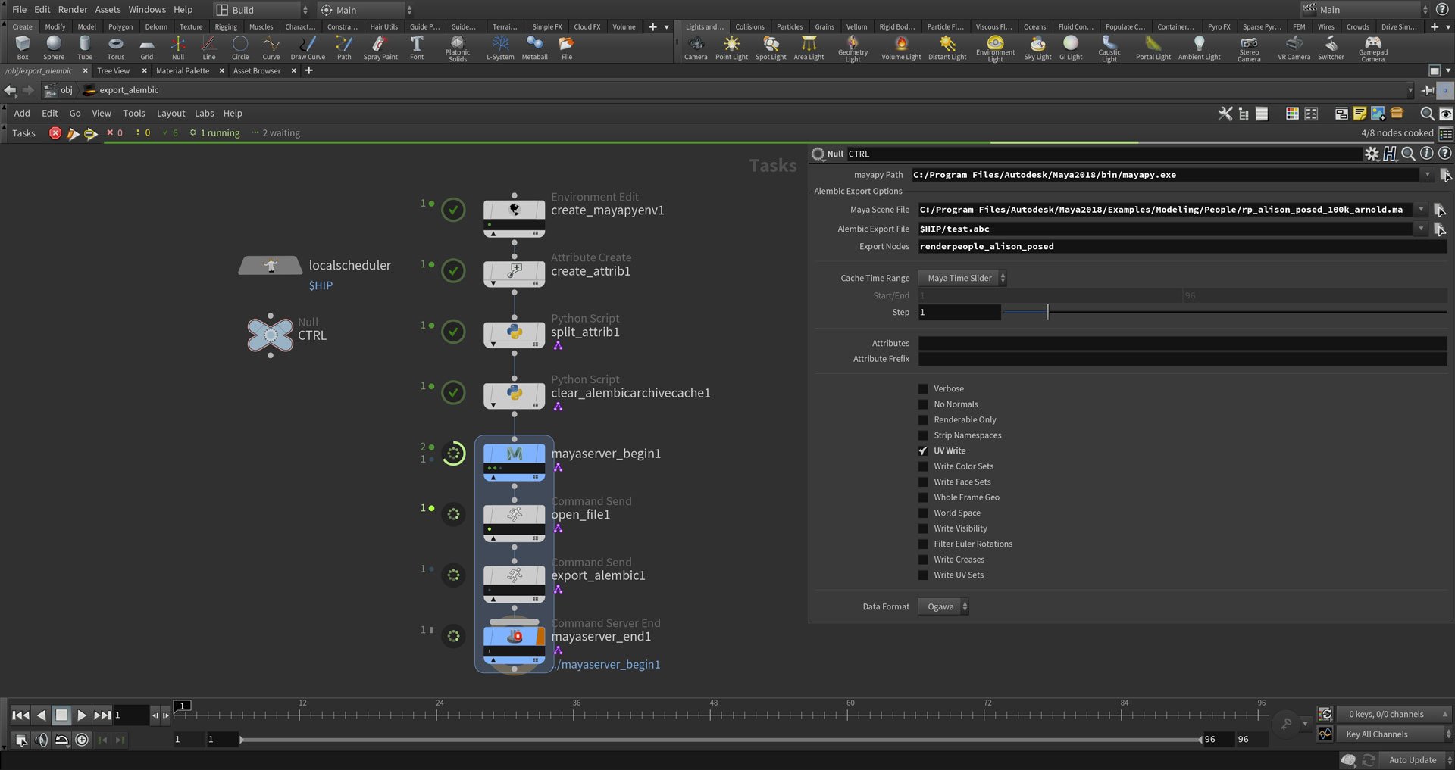Enable Renderable Only

(x=923, y=419)
